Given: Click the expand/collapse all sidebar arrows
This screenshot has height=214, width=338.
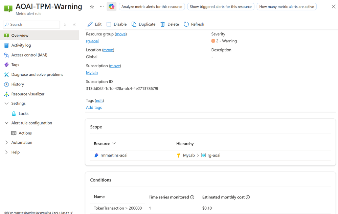Looking at the screenshot, I should [x=65, y=25].
